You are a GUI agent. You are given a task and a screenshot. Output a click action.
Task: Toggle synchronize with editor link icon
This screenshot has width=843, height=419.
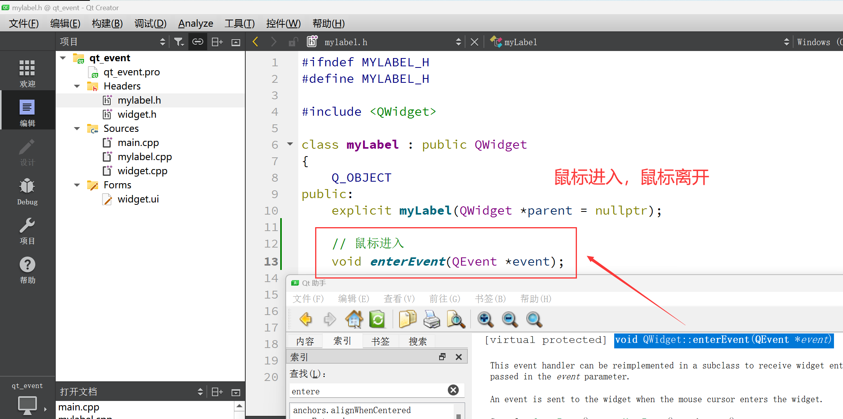[198, 42]
